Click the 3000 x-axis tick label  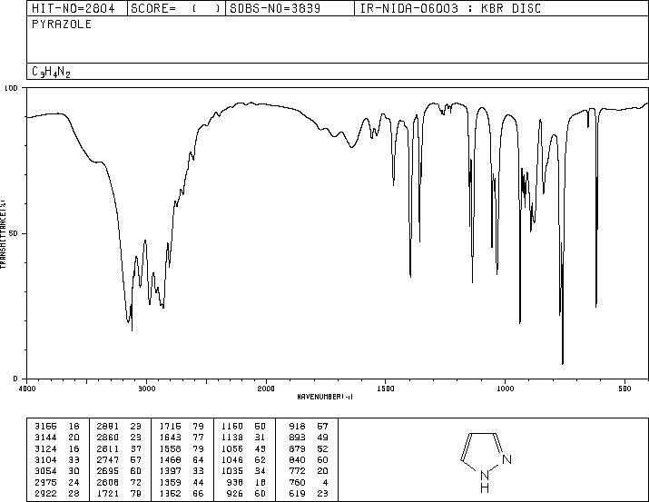(x=146, y=389)
